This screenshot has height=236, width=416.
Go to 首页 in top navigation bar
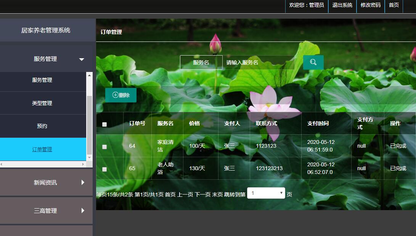coord(394,5)
